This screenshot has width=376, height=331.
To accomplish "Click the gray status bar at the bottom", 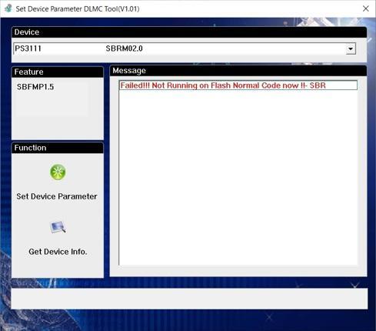I will [x=189, y=299].
